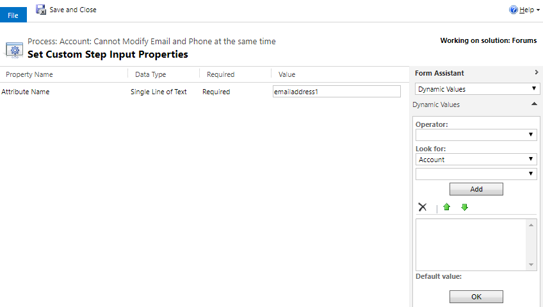This screenshot has width=543, height=307.
Task: Click the OK button
Action: (476, 297)
